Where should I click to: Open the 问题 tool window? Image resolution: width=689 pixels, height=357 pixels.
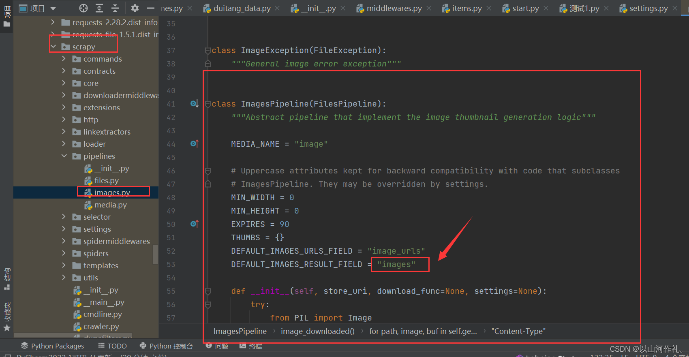click(217, 346)
